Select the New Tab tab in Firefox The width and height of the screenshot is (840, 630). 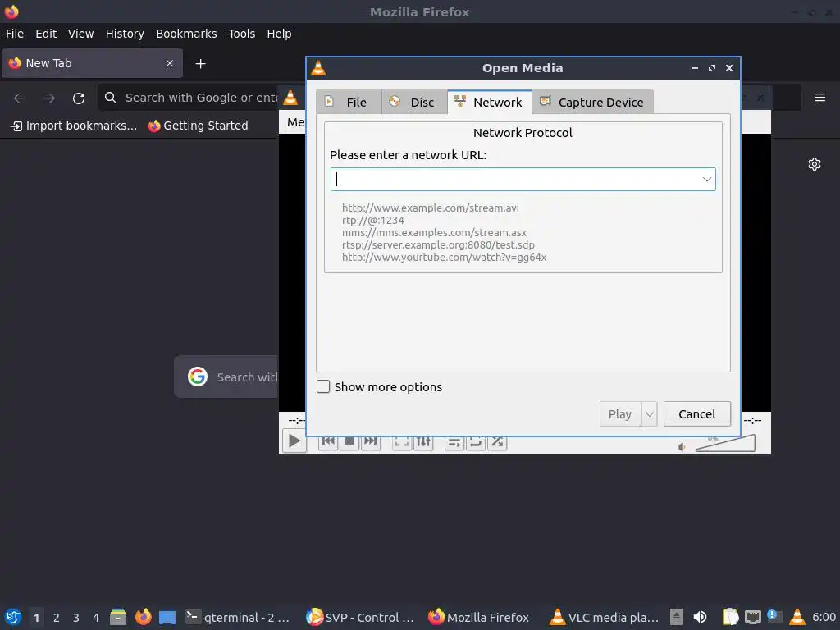coord(92,63)
